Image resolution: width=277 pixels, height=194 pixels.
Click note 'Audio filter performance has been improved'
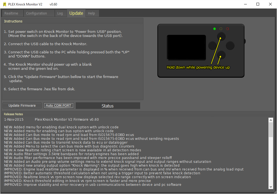tap(88, 158)
